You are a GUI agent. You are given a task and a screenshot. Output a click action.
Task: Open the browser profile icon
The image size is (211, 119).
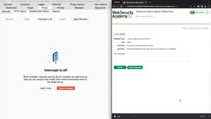pyautogui.click(x=205, y=6)
